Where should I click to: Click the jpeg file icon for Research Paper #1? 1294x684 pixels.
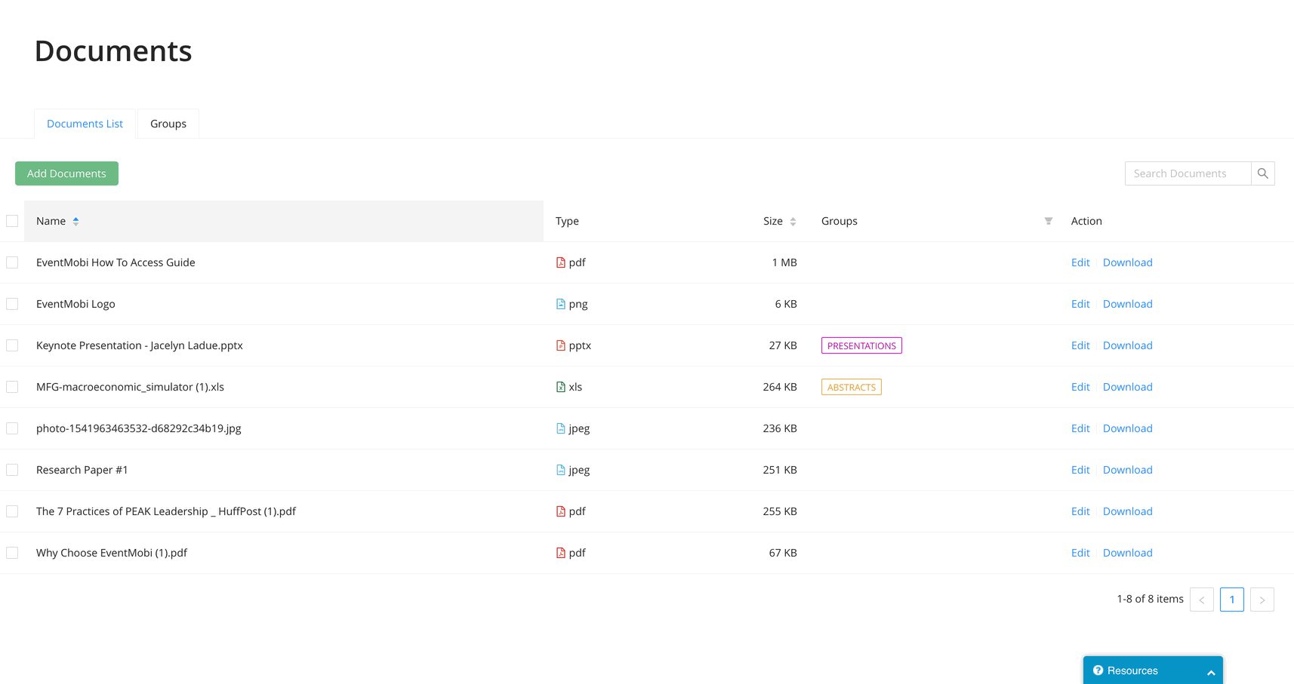click(x=560, y=470)
